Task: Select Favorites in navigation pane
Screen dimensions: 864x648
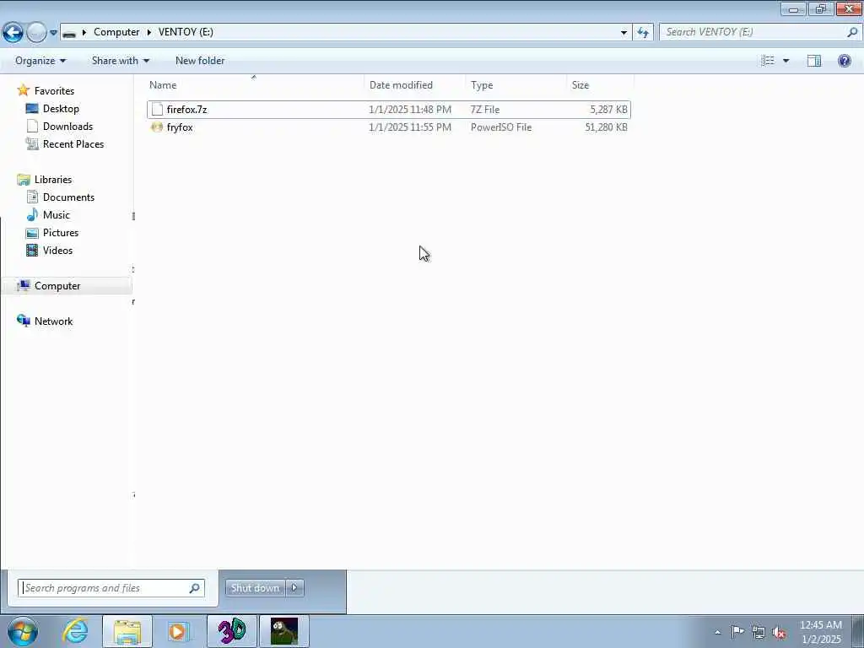Action: point(54,91)
